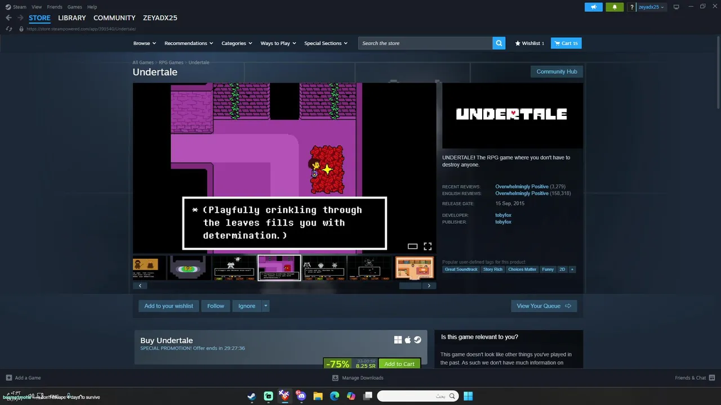Click the 2D tag
Image resolution: width=721 pixels, height=405 pixels.
(562, 269)
